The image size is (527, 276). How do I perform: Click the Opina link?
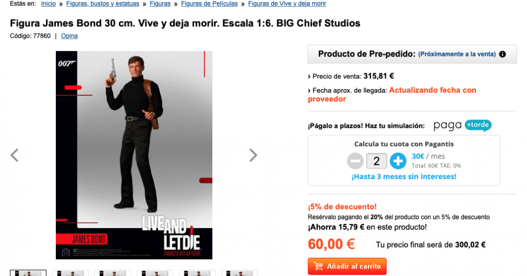[69, 36]
